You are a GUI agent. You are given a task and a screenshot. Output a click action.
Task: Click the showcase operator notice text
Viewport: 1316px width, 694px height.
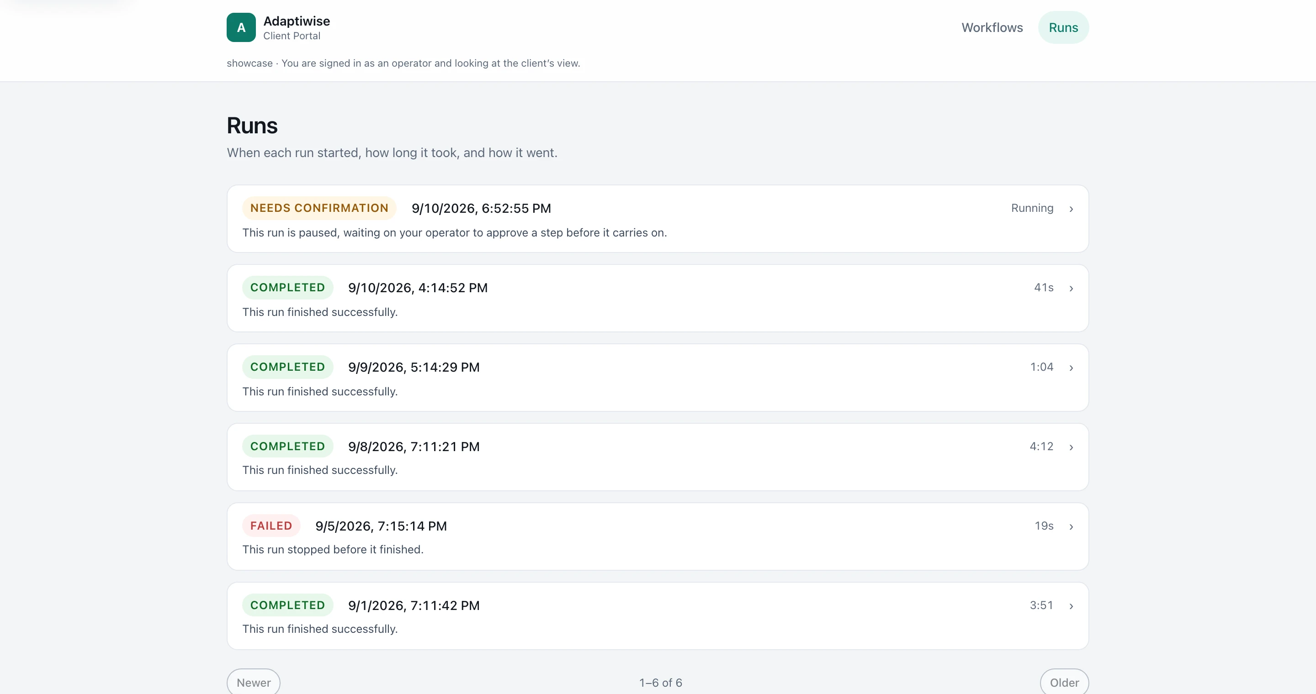coord(403,63)
